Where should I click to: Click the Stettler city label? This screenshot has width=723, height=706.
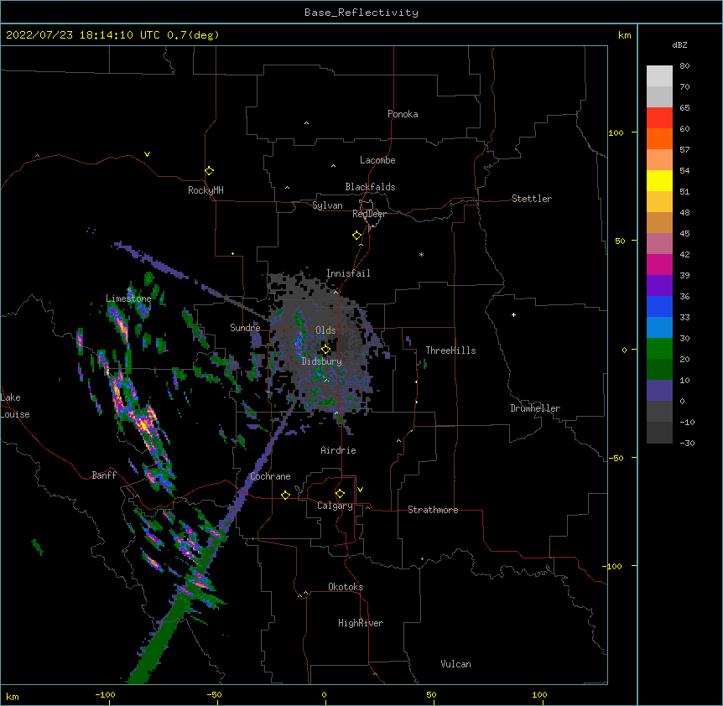coord(532,199)
